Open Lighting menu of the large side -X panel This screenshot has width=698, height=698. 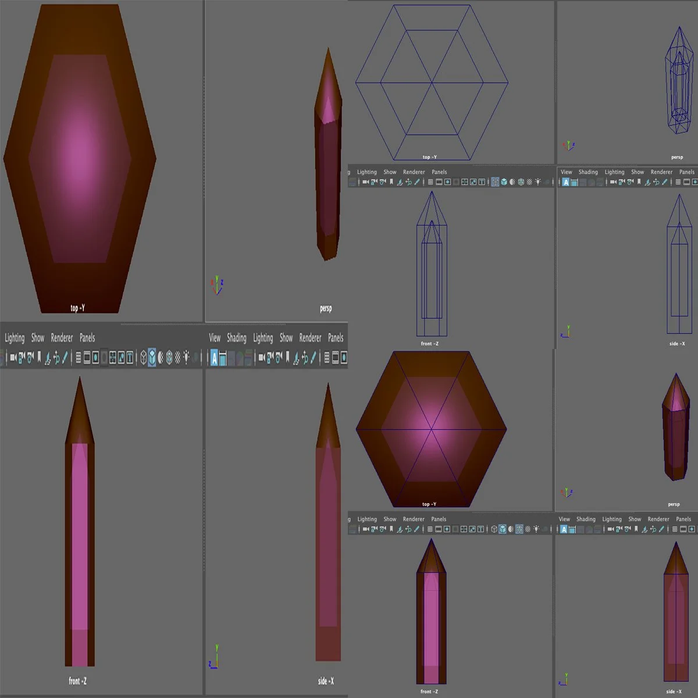[x=263, y=338]
